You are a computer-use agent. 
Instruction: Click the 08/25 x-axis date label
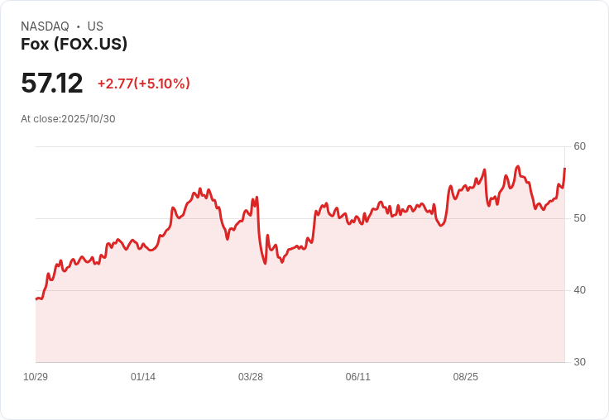465,377
